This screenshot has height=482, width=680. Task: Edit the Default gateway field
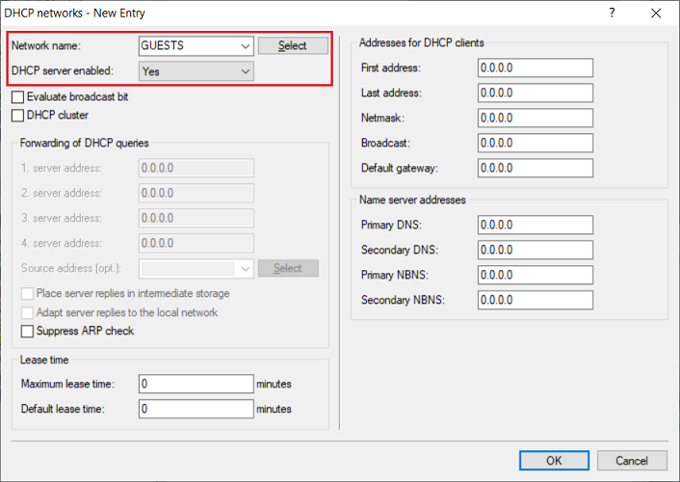[x=535, y=168]
